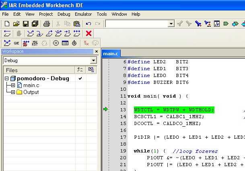245x171 pixels.
Task: Click into the toolbar quick search field
Action: 137,24
